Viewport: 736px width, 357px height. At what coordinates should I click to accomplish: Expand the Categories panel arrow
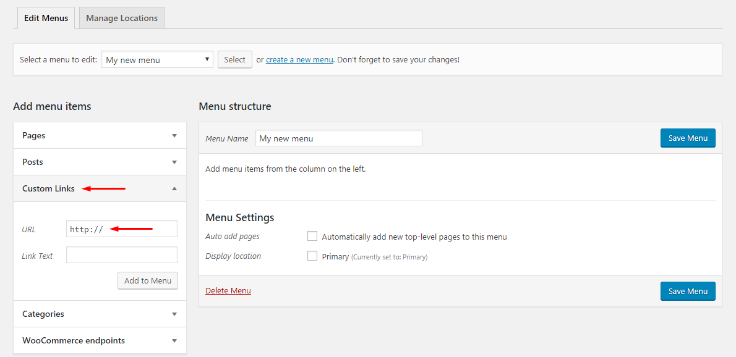coord(174,314)
